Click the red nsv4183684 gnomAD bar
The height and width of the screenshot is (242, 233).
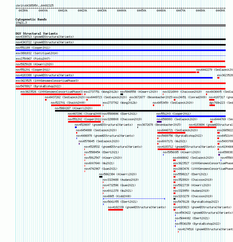click(x=203, y=127)
